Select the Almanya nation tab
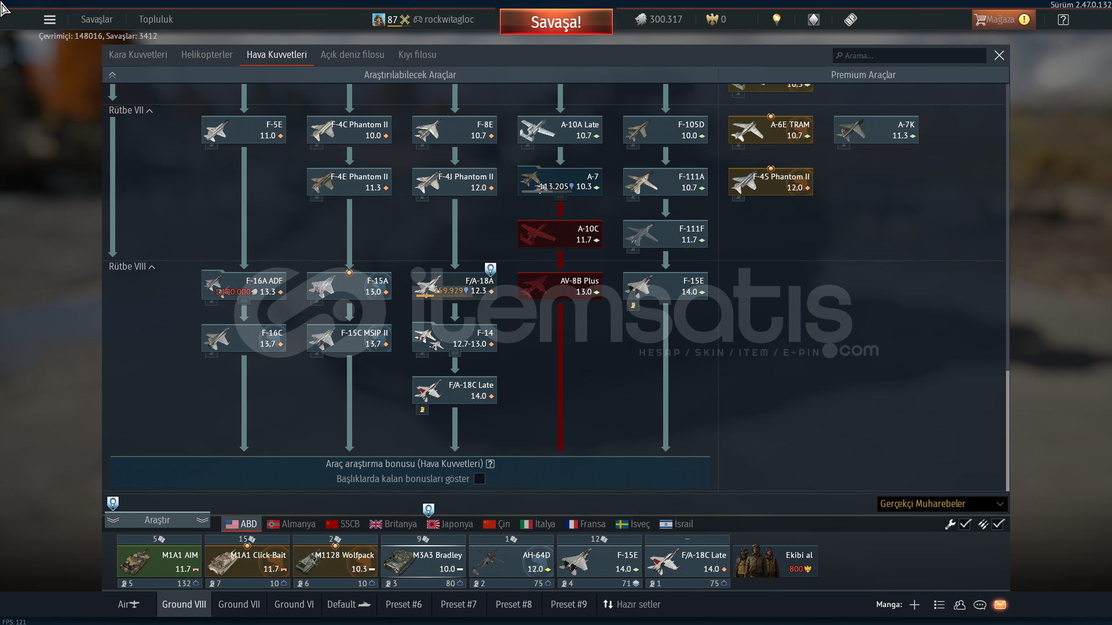Viewport: 1112px width, 625px height. pos(291,524)
